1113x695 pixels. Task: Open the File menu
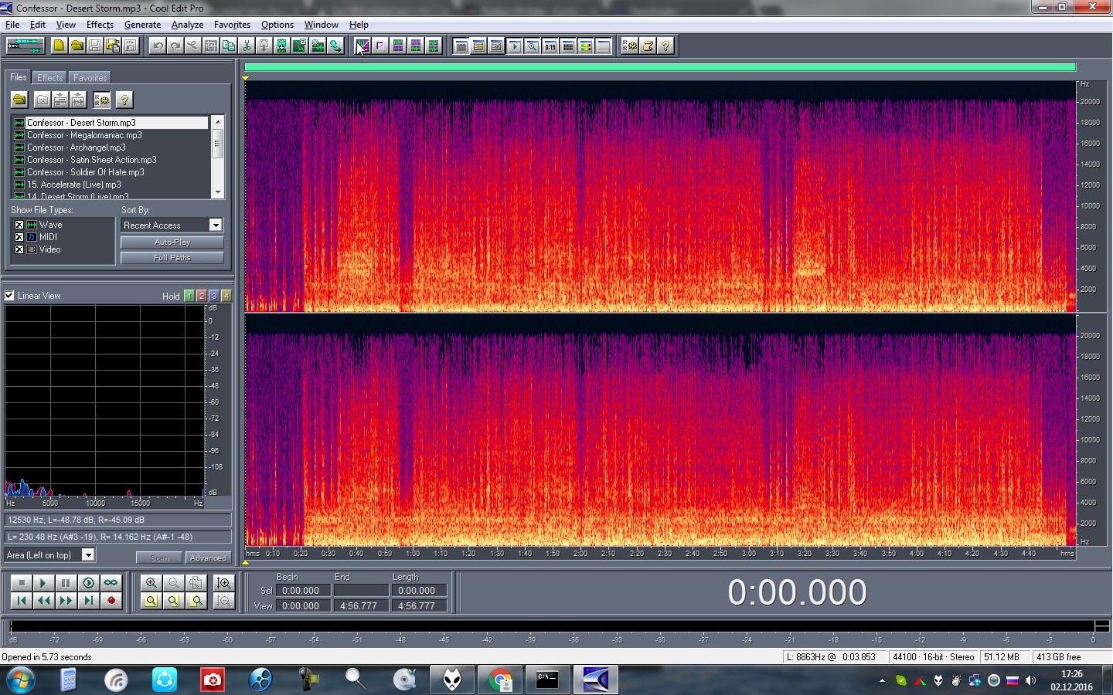pos(12,25)
